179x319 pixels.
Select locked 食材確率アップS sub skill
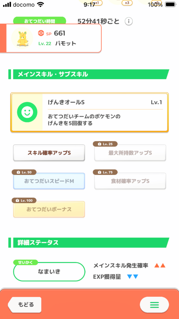tap(130, 181)
